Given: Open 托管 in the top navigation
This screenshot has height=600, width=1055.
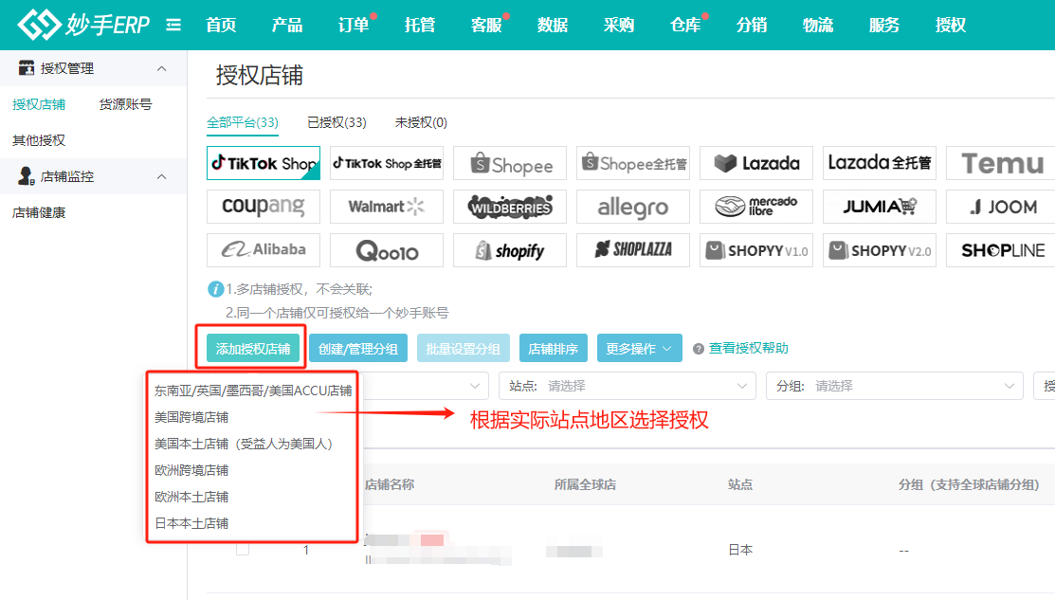Looking at the screenshot, I should [x=420, y=25].
